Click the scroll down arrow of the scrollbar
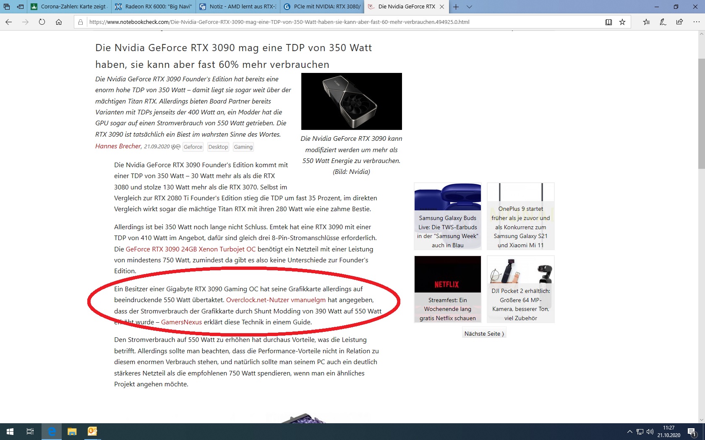Viewport: 705px width, 440px height. pos(702,419)
